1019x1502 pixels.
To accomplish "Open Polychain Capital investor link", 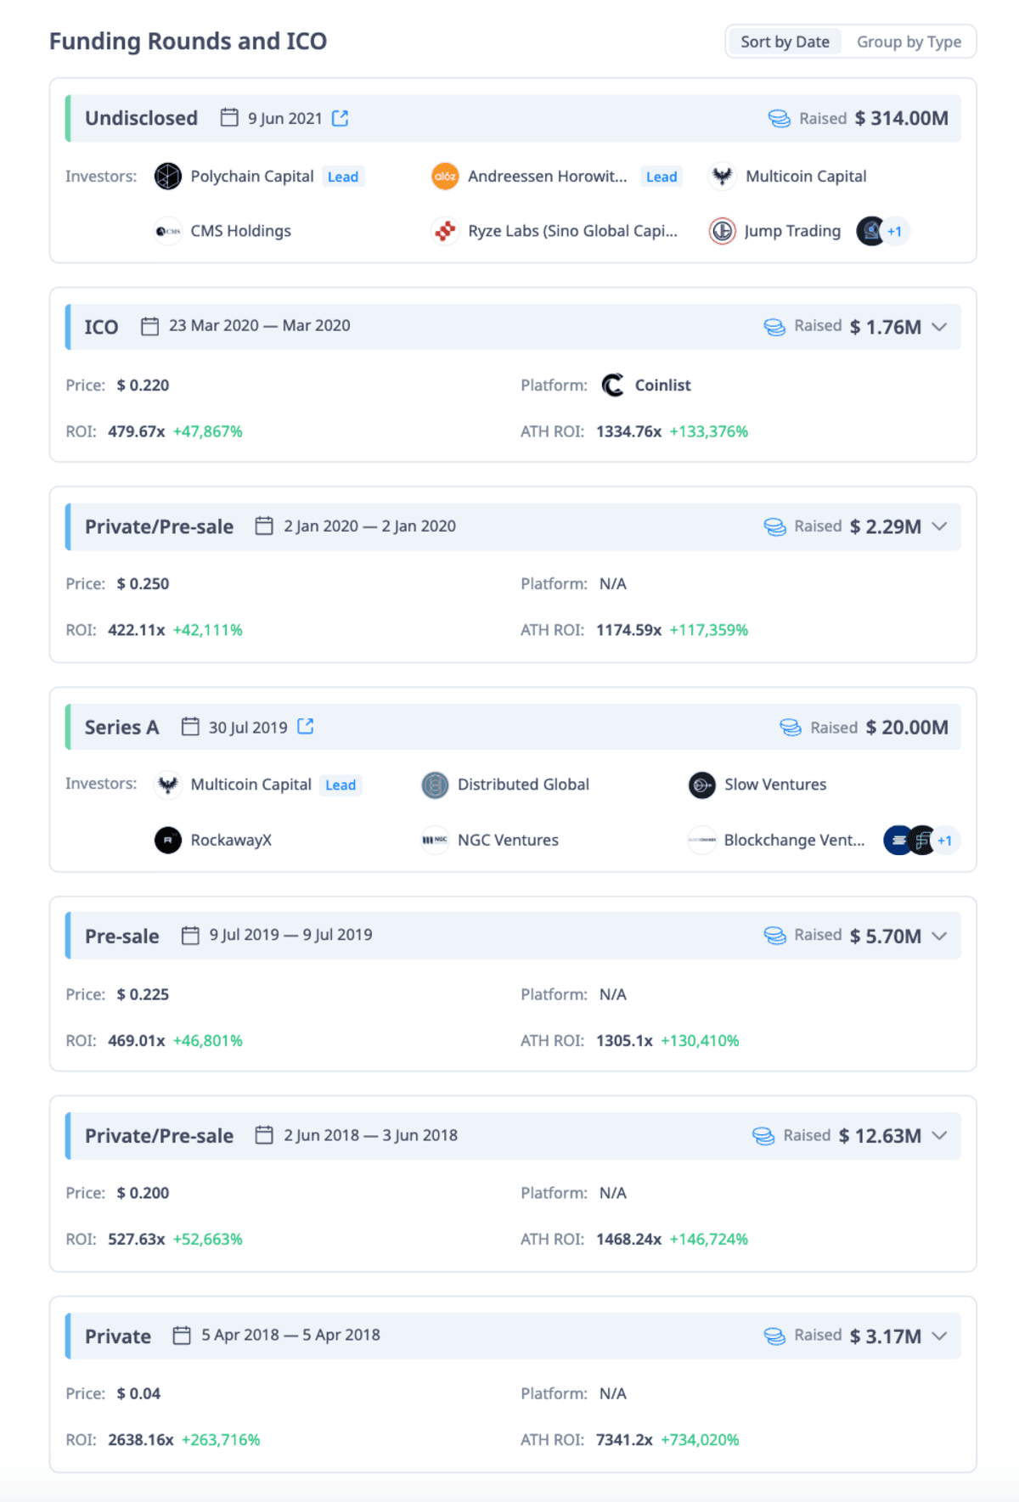I will click(252, 177).
